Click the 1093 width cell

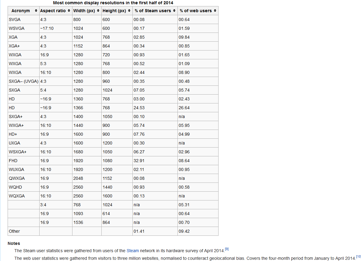point(87,214)
